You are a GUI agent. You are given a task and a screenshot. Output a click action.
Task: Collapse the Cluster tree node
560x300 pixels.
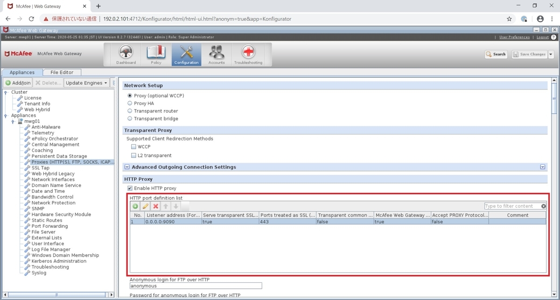point(6,92)
